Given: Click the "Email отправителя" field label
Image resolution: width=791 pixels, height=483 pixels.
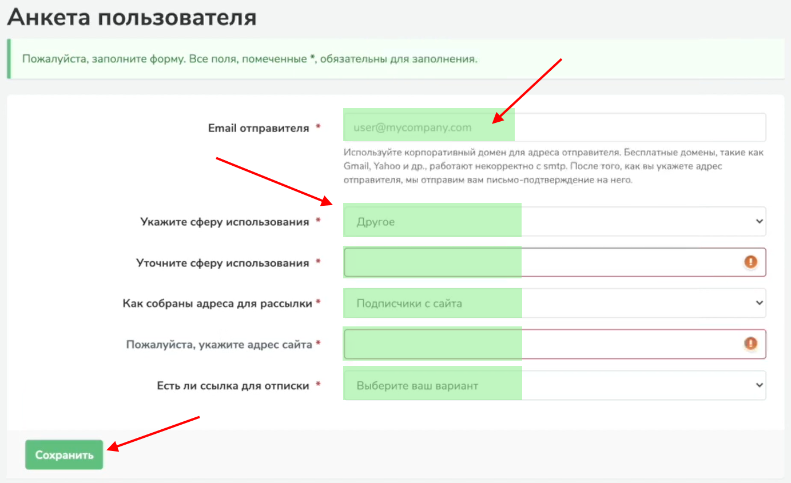Looking at the screenshot, I should [x=259, y=128].
